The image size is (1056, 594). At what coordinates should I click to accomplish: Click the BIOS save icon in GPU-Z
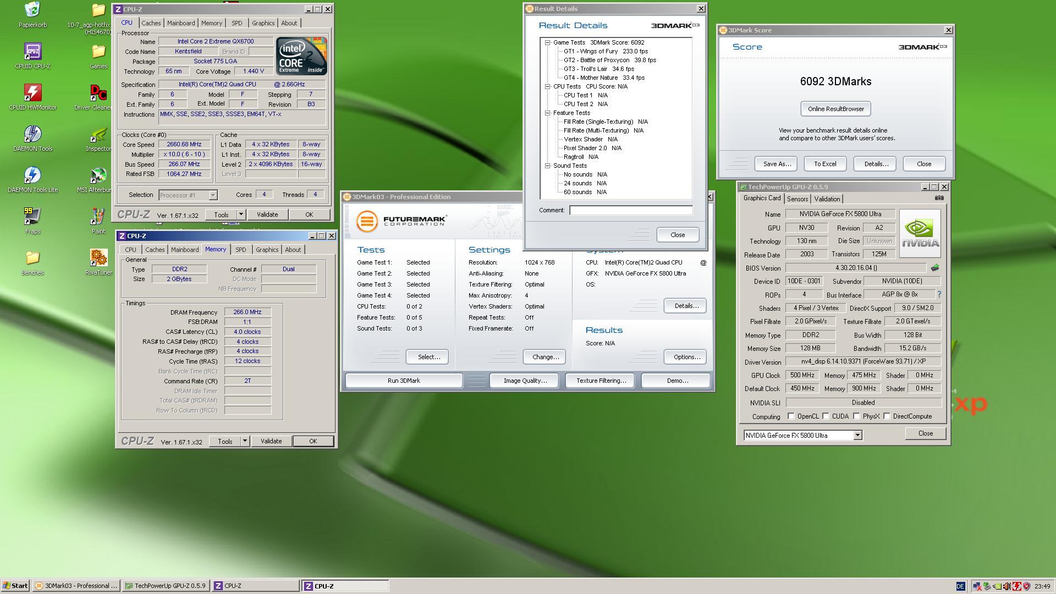point(934,268)
